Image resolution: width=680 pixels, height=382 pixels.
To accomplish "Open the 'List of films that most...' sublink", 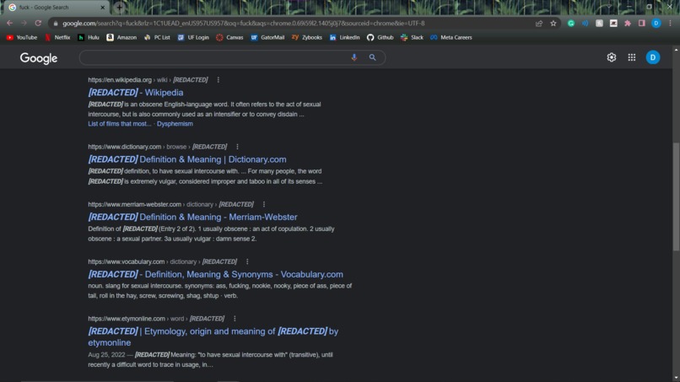I will 120,124.
